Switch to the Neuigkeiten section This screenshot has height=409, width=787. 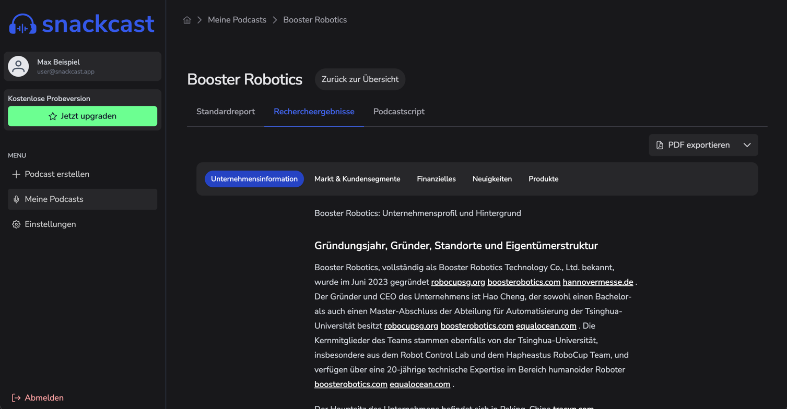(x=492, y=179)
